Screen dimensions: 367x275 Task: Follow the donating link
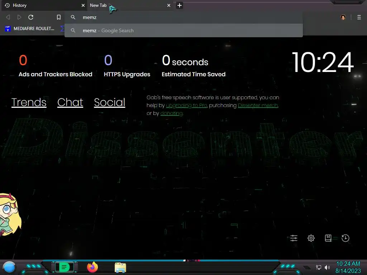(171, 114)
